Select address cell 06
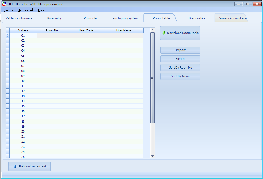Screen dimensions: 263x179 [x=23, y=61]
